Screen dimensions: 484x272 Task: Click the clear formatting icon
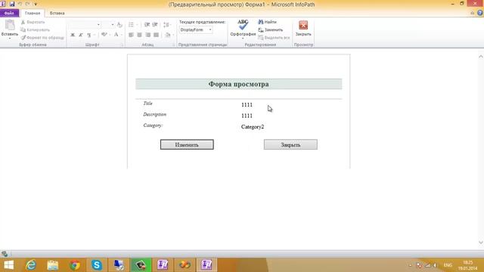pos(119,25)
